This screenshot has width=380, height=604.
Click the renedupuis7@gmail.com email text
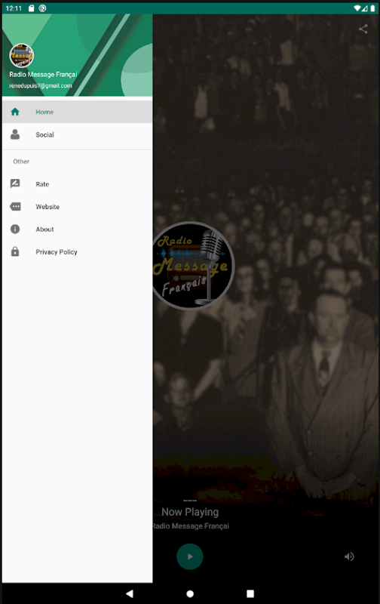(41, 85)
